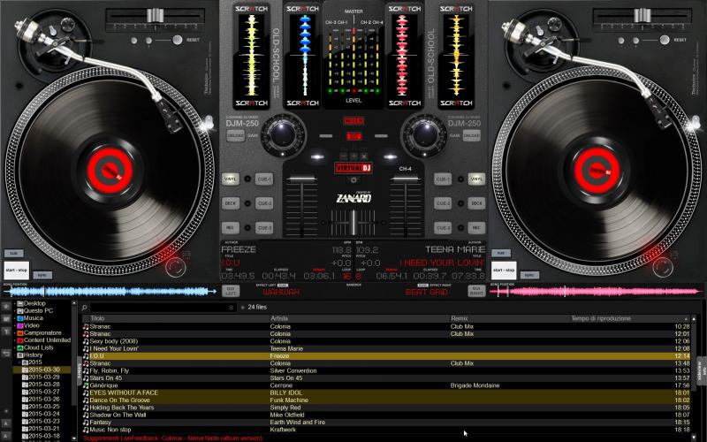Click the left UNLOAD button
The height and width of the screenshot is (442, 707).
point(235,135)
